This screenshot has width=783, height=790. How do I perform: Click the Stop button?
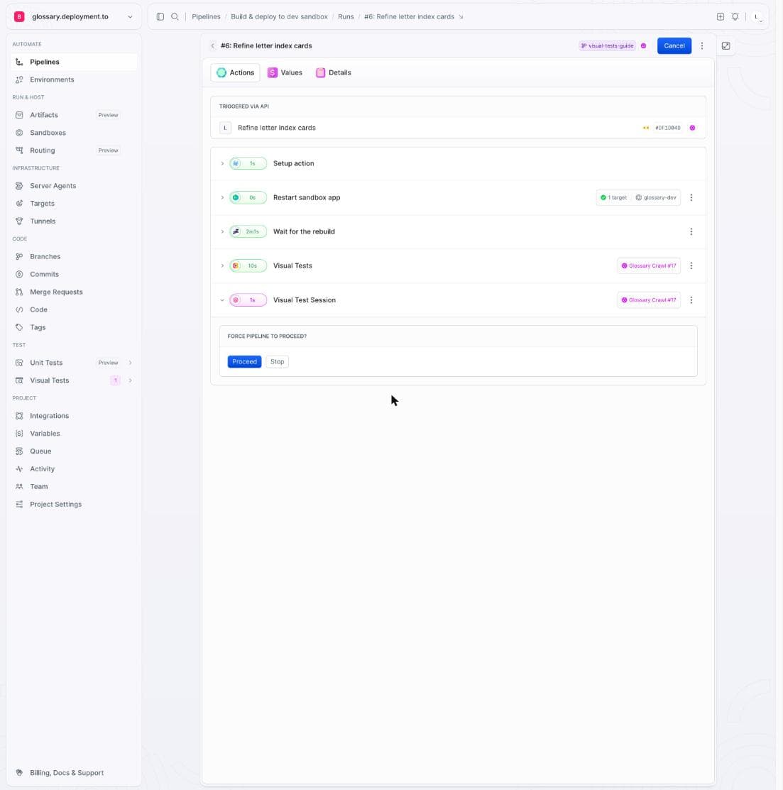pos(277,362)
